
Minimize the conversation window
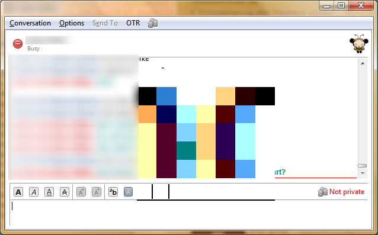point(326,6)
